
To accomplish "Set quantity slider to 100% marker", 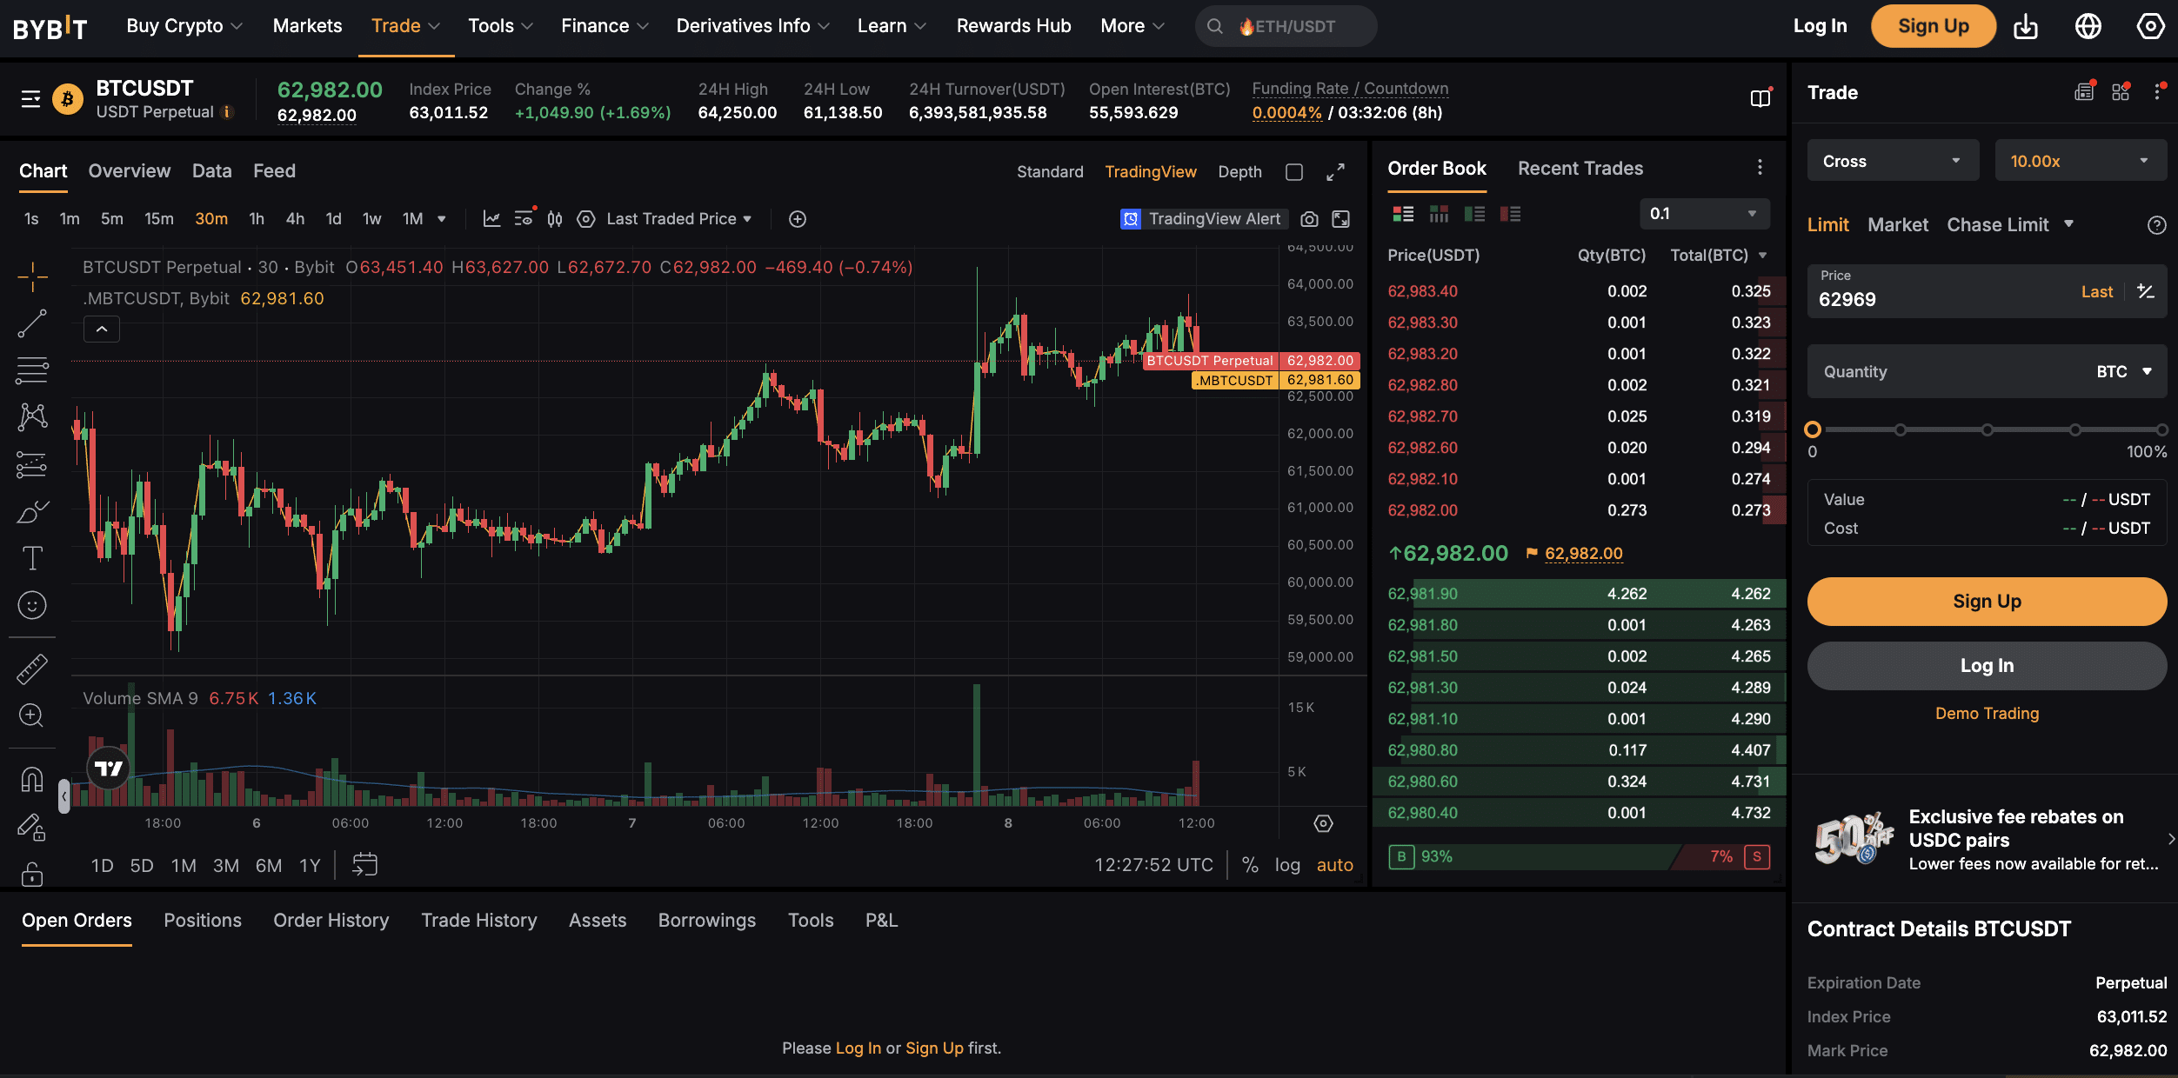I will click(x=2161, y=429).
